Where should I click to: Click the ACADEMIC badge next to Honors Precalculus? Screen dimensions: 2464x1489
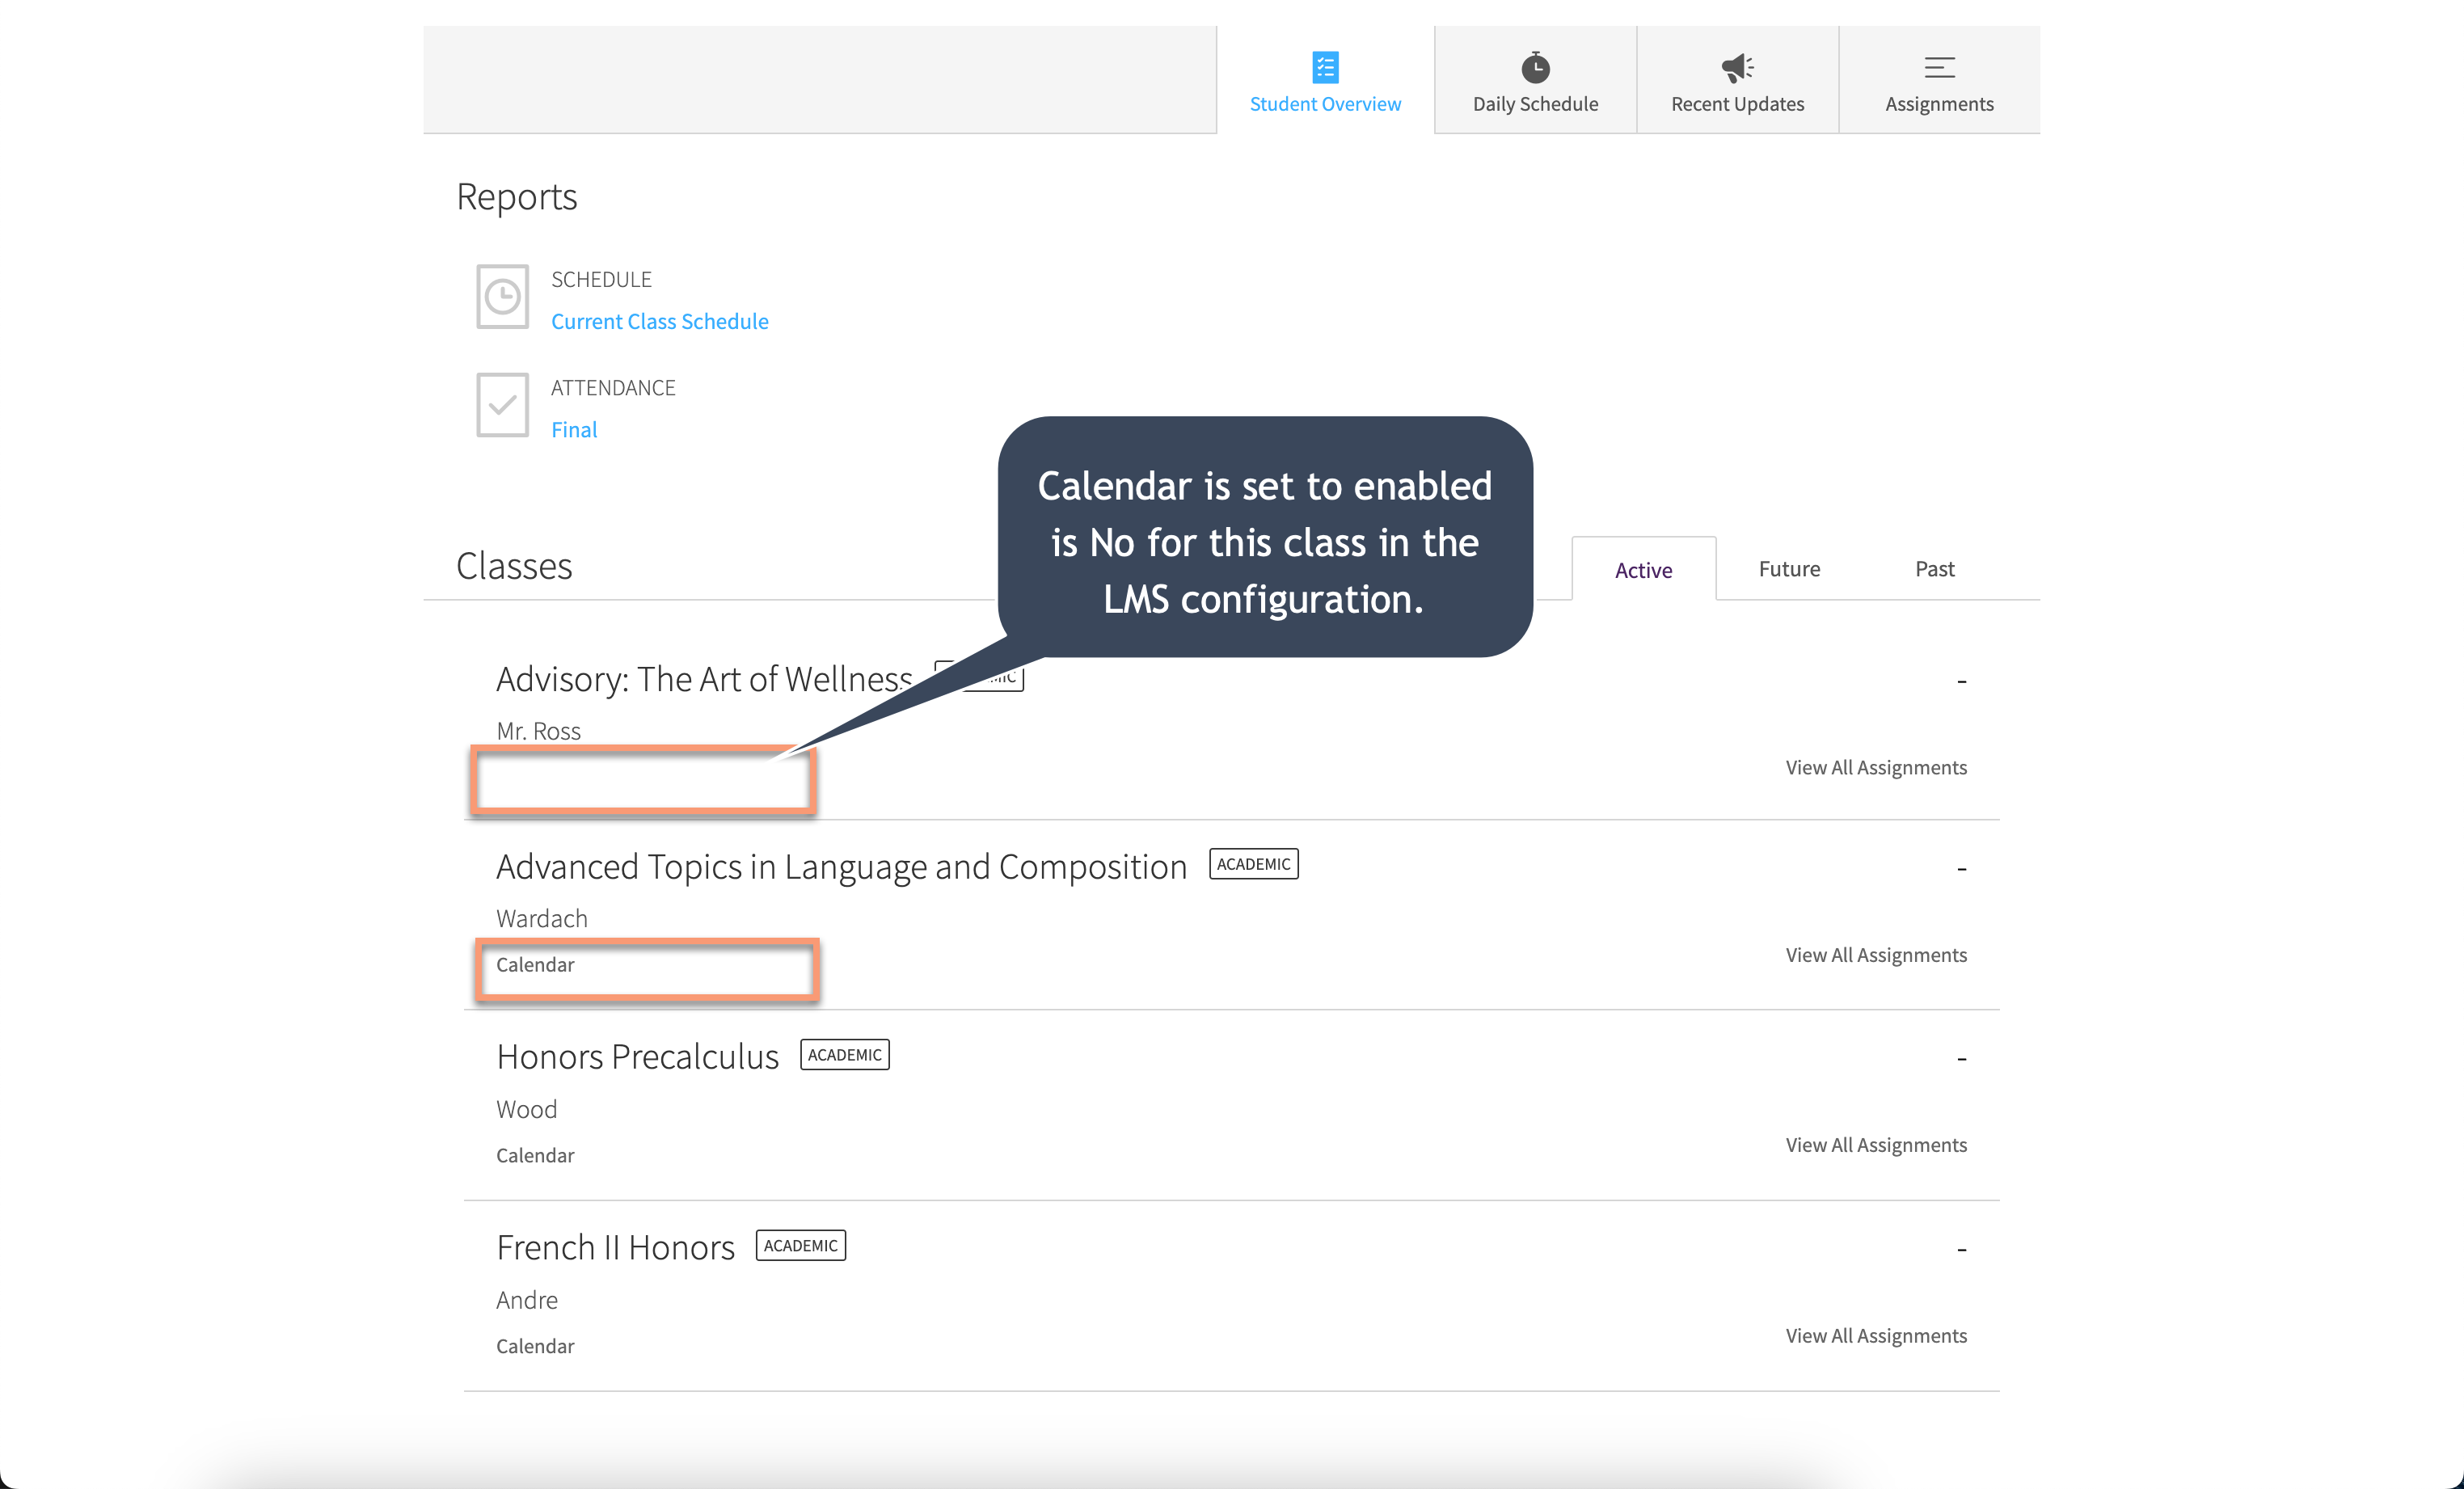tap(844, 1054)
